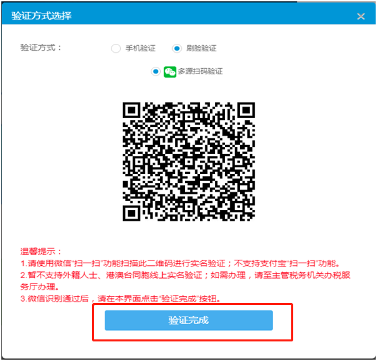Choose the 多源扫码验证 radio option

tap(156, 72)
